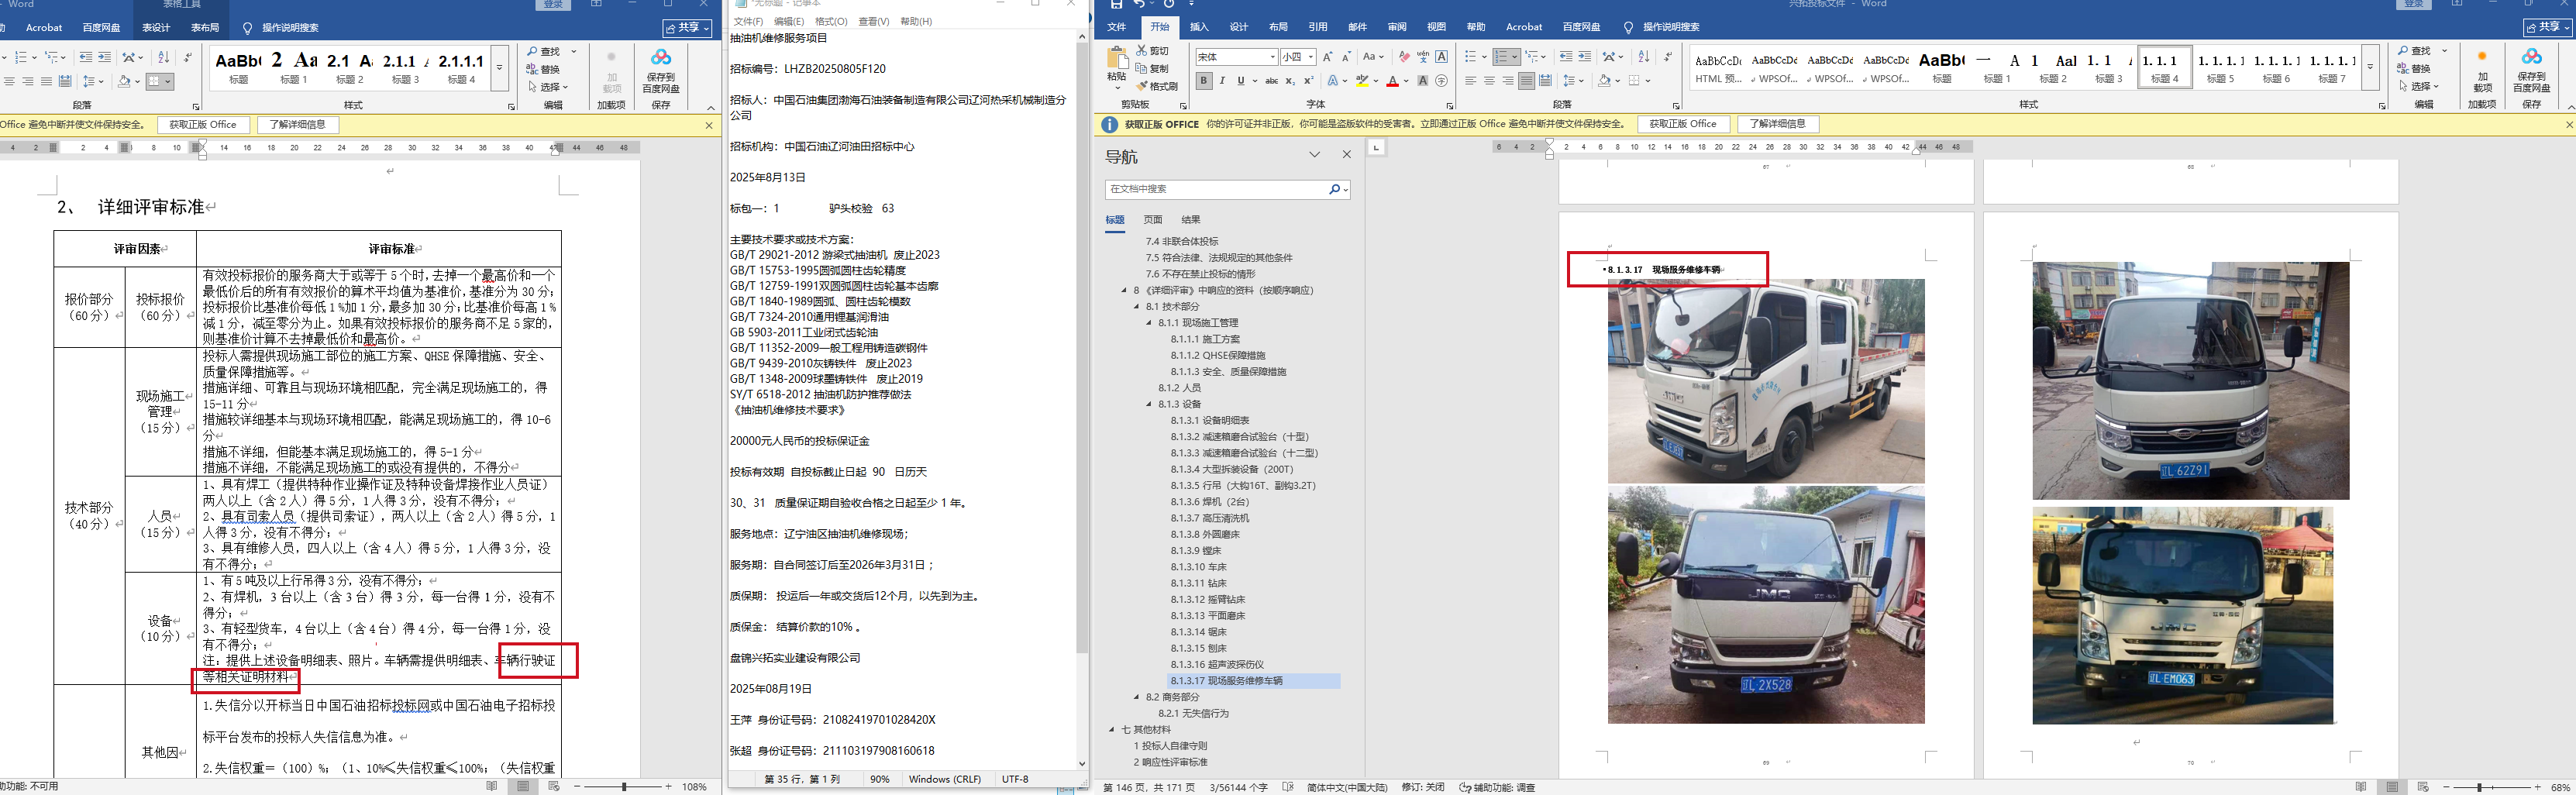Switch navigation pane to 页面 tab

point(1153,220)
